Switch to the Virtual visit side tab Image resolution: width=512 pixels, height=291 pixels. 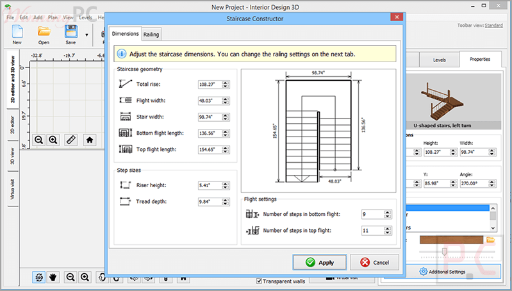(x=12, y=189)
